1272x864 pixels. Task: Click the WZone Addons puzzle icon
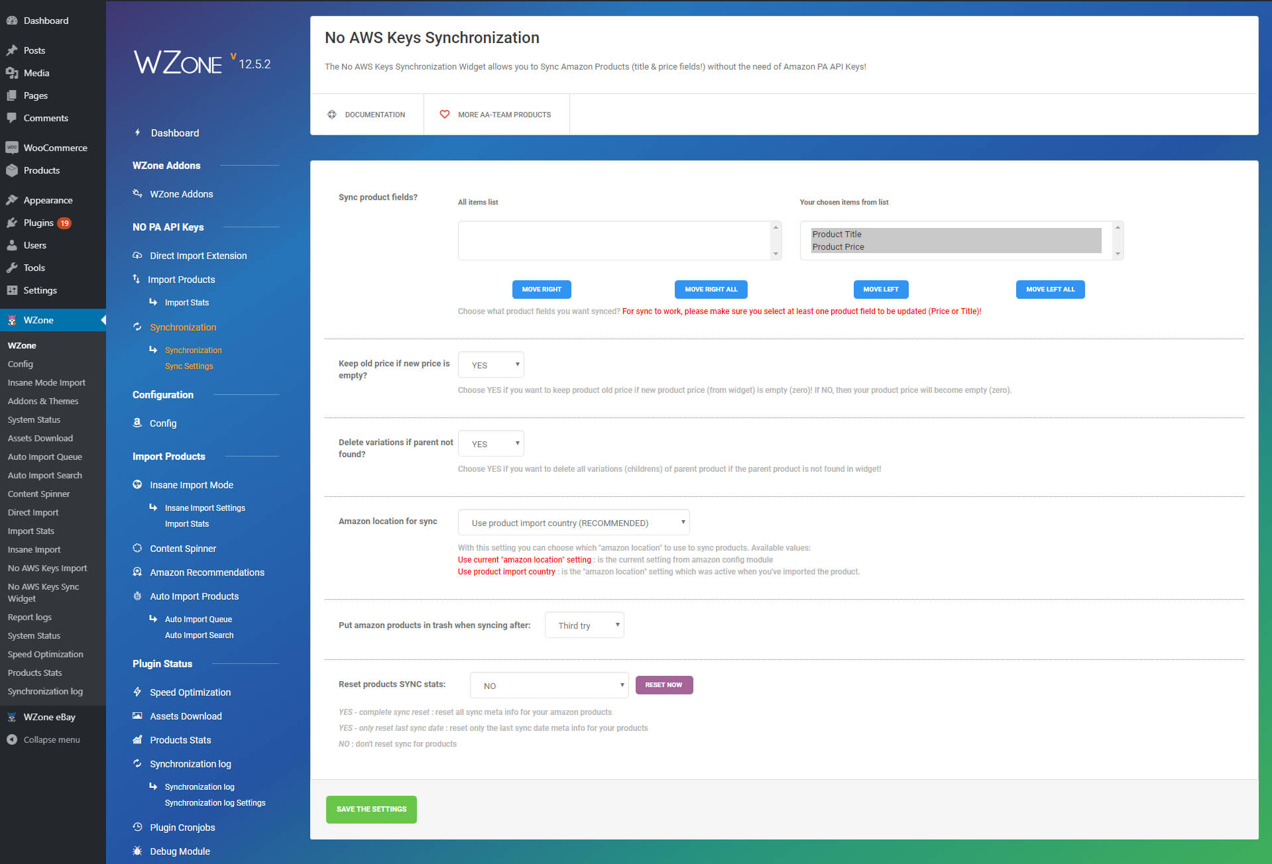[137, 193]
